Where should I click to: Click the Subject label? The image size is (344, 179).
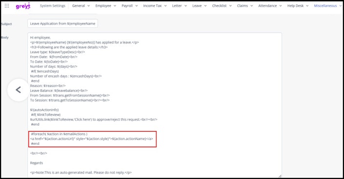[x=6, y=24]
